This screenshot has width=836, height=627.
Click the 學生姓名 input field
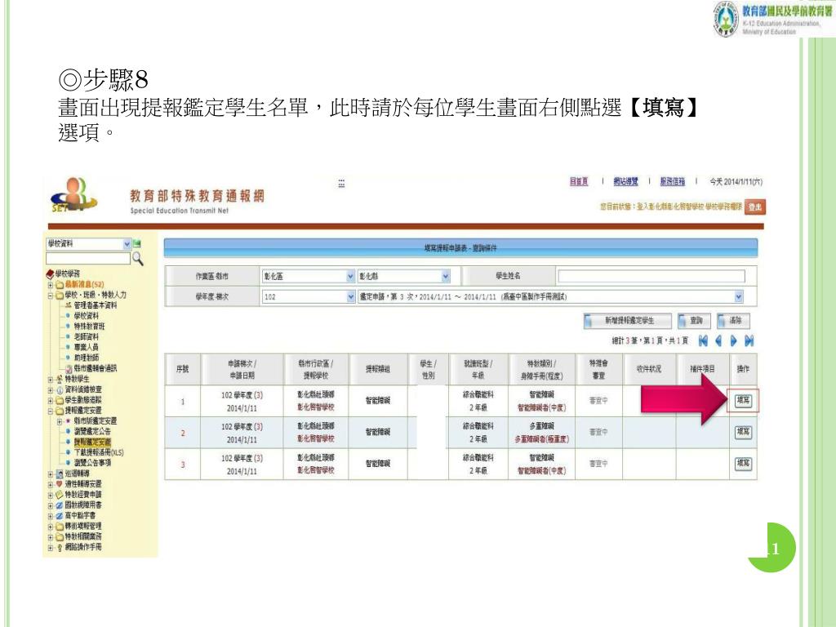coord(651,276)
